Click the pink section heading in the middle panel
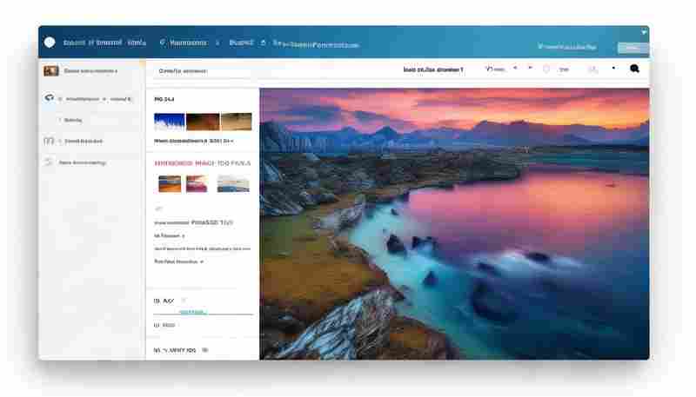The width and height of the screenshot is (696, 397). coord(203,163)
